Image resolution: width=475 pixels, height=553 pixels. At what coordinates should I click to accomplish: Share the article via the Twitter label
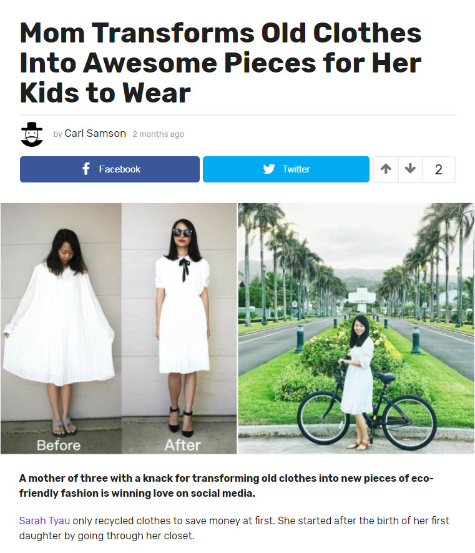coord(296,169)
